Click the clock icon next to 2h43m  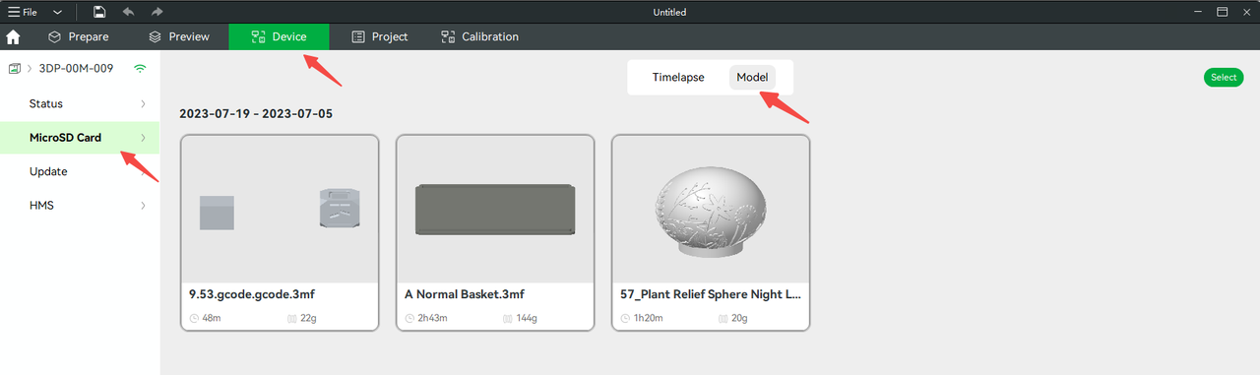(409, 319)
